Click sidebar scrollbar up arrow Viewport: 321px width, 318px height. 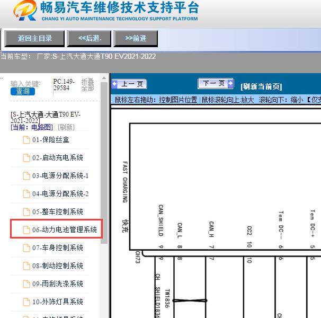tap(104, 78)
